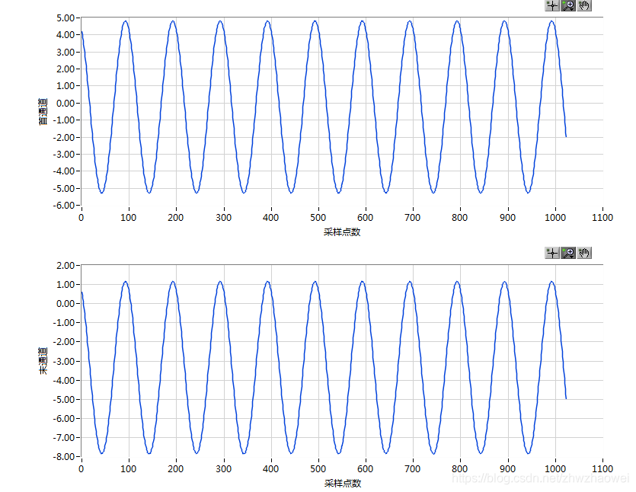Screen dimensions: 636x492
Task: Click the -6.00 minimum on 首通道 y-axis
Action: click(64, 205)
